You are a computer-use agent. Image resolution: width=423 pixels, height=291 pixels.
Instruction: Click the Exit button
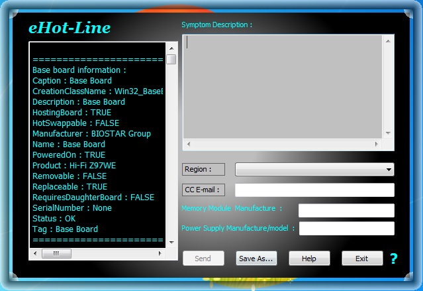tap(361, 259)
